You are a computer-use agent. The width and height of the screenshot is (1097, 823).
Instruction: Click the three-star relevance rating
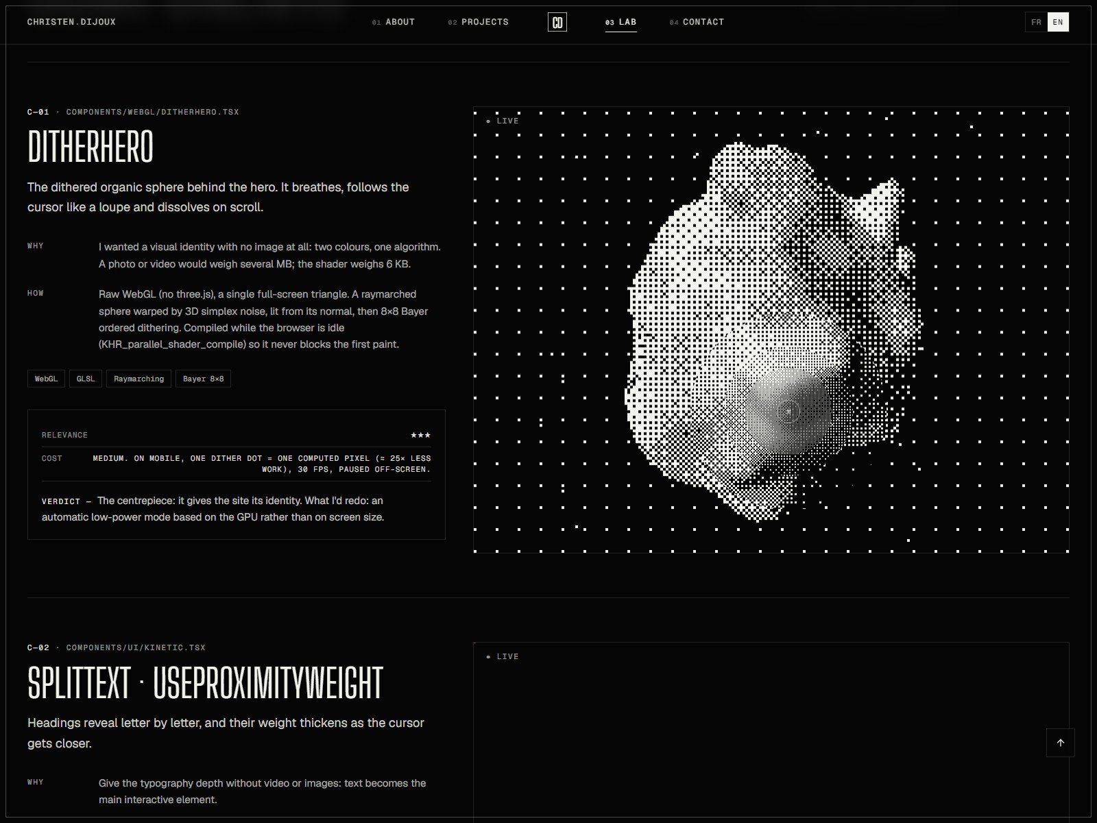coord(420,435)
